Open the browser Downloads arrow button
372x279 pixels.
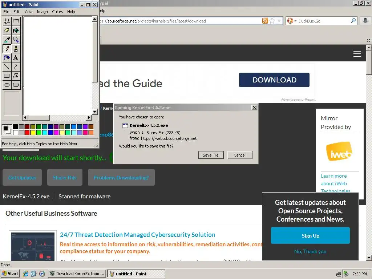click(365, 21)
